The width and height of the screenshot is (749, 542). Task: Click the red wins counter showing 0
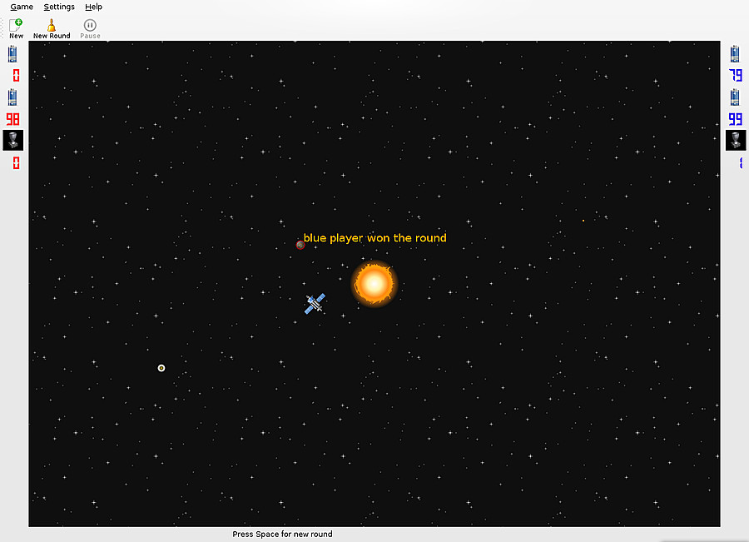coord(17,163)
